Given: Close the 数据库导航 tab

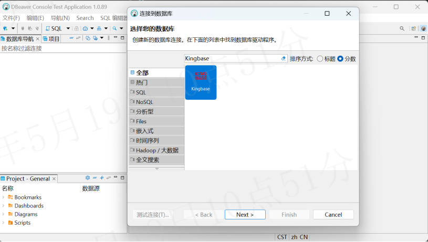Looking at the screenshot, I should (38, 39).
